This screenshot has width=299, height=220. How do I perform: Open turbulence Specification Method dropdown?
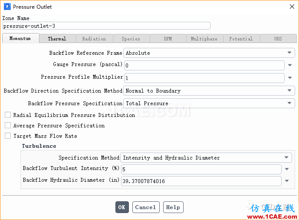click(206, 157)
